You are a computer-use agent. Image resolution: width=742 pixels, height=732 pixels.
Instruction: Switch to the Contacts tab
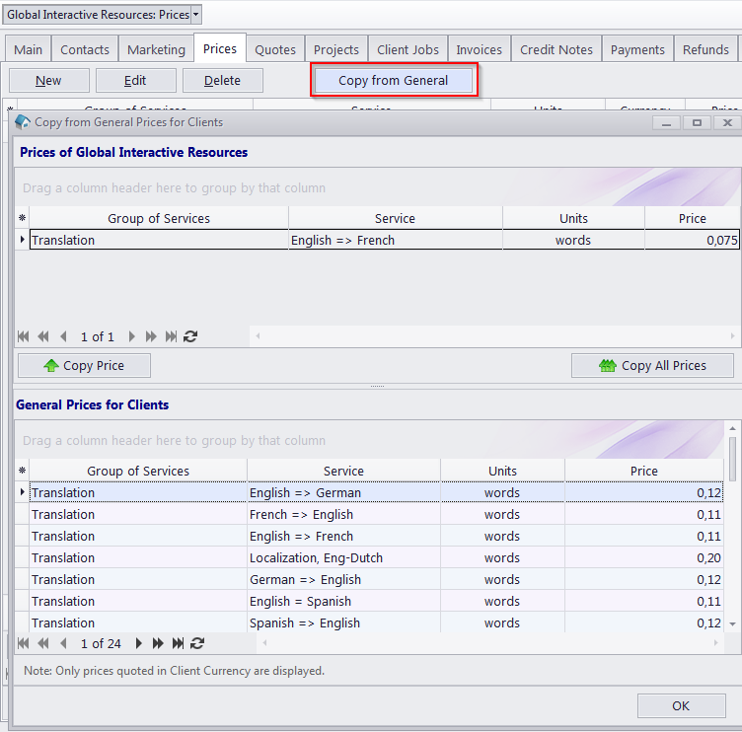[85, 49]
